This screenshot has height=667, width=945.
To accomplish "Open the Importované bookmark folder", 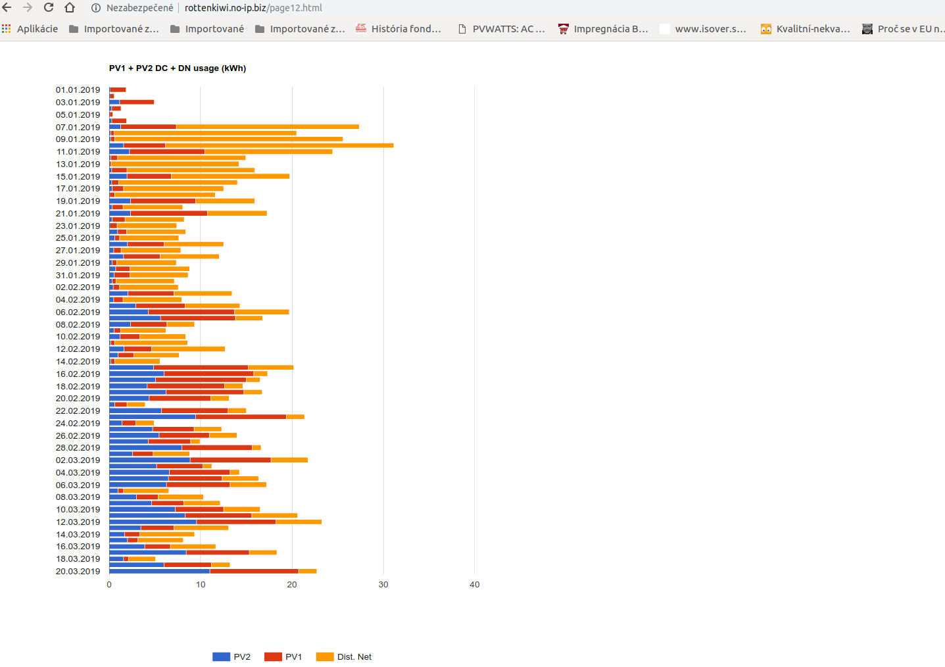I will (207, 29).
